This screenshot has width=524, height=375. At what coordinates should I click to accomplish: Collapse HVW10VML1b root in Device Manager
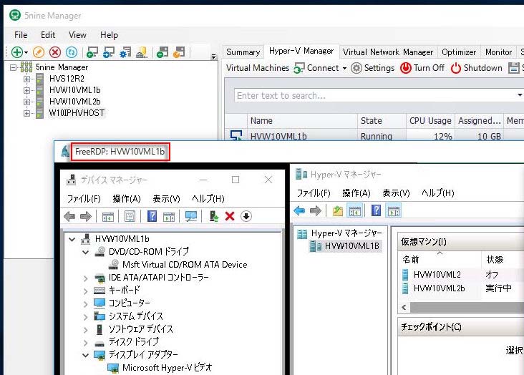72,239
